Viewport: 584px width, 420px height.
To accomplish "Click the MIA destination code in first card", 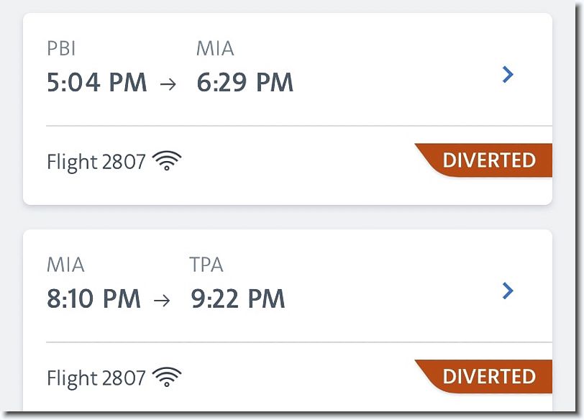I will 215,48.
